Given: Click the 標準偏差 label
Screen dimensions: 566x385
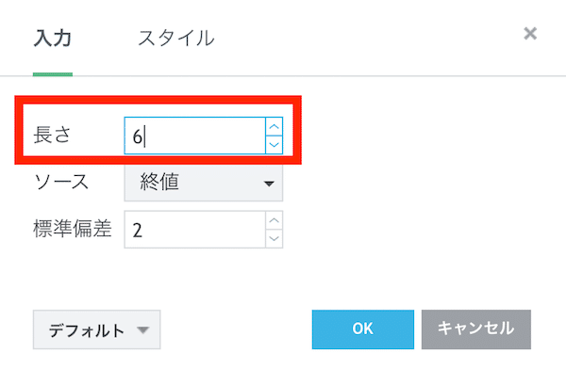Looking at the screenshot, I should coord(73,229).
